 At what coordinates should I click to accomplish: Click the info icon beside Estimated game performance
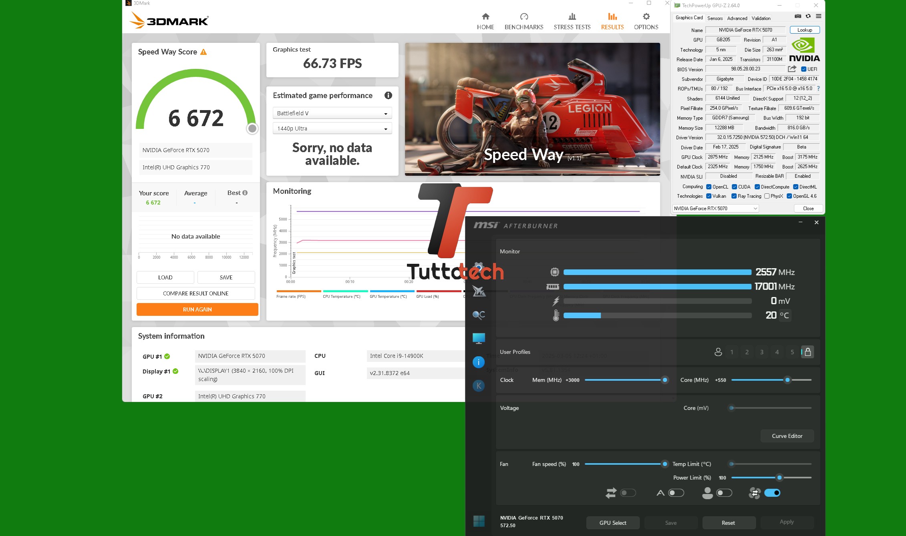pos(388,95)
